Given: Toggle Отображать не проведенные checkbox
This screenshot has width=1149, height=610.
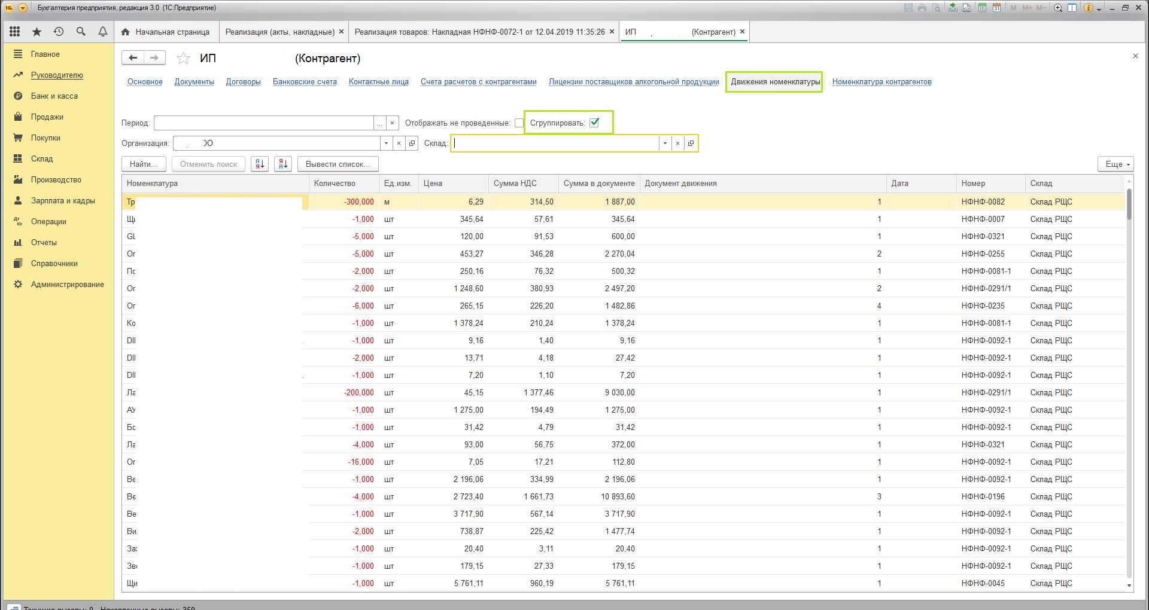Looking at the screenshot, I should coord(519,123).
